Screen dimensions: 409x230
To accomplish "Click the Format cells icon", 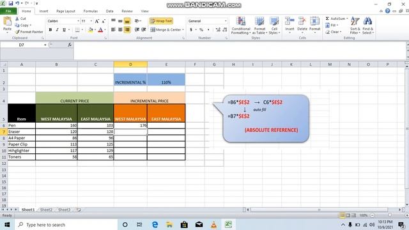I will tap(314, 21).
